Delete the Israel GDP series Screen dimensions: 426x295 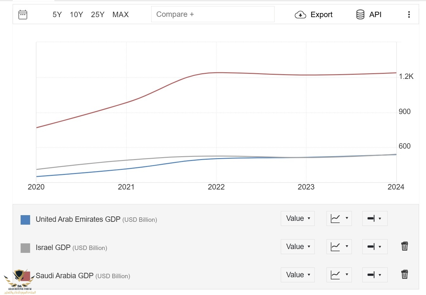tap(404, 246)
